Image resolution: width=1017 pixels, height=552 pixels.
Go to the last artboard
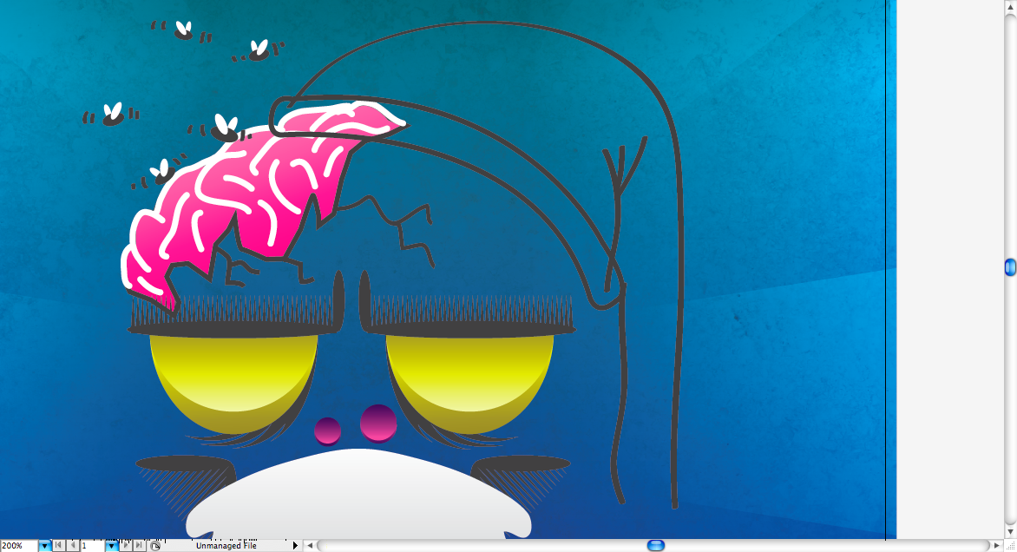pyautogui.click(x=138, y=546)
